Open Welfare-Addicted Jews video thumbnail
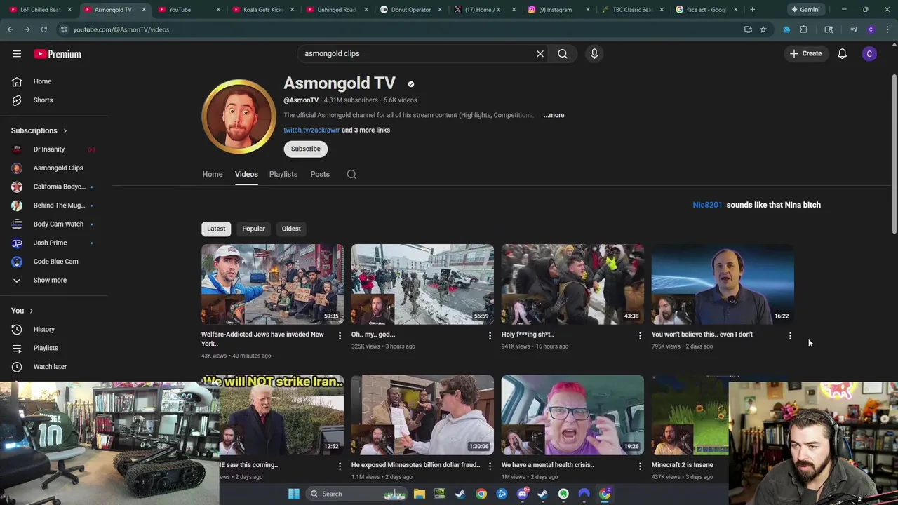 click(x=272, y=284)
